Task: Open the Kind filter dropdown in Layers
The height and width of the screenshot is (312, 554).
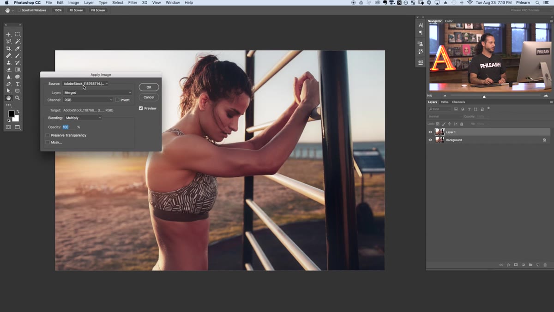Action: tap(440, 109)
